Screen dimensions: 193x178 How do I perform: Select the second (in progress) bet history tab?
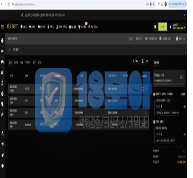(16, 62)
